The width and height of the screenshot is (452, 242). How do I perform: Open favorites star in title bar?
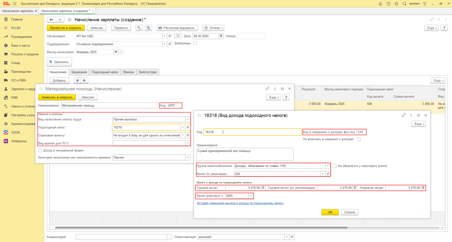click(x=396, y=4)
